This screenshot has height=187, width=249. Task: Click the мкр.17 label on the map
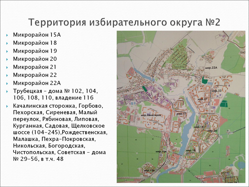coord(182,114)
